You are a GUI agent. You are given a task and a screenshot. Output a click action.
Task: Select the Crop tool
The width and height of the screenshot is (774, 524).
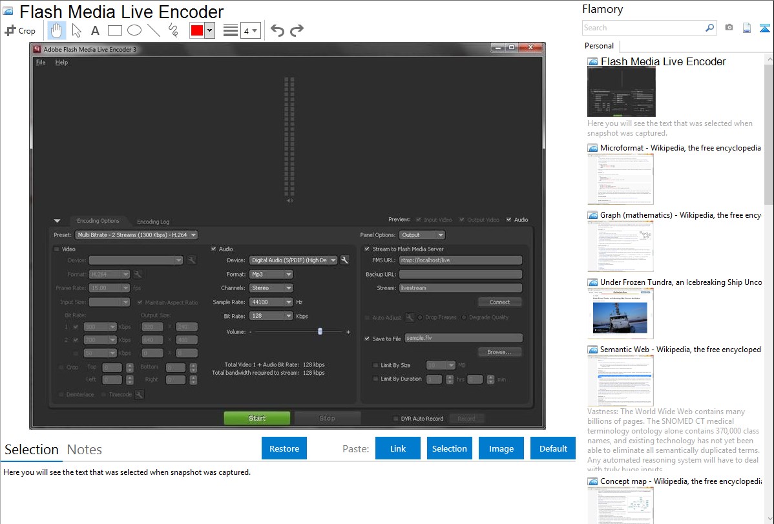(20, 30)
